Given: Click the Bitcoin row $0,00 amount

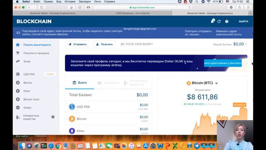Looking at the screenshot, I should click(x=144, y=117).
